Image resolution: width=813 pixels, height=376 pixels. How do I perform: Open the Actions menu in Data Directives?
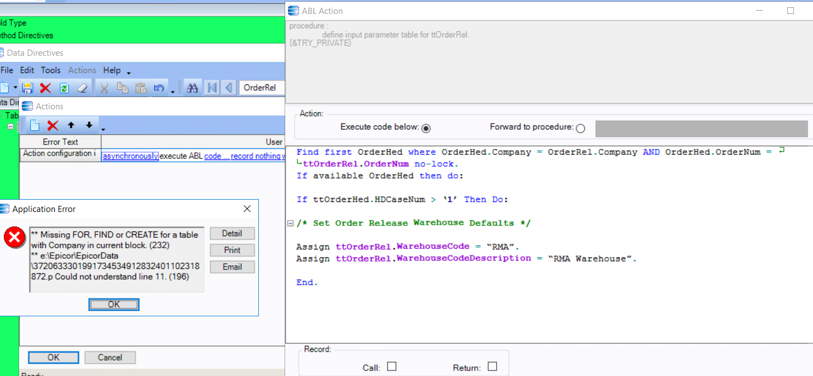click(82, 70)
